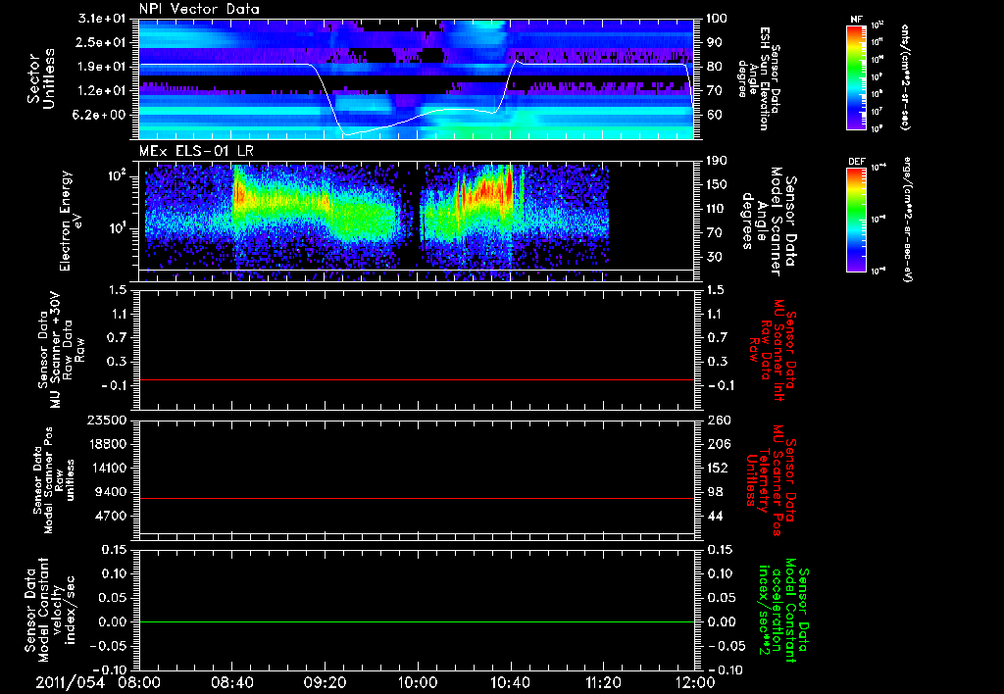
Task: Click the '44' telemetry tick value
Action: click(714, 516)
